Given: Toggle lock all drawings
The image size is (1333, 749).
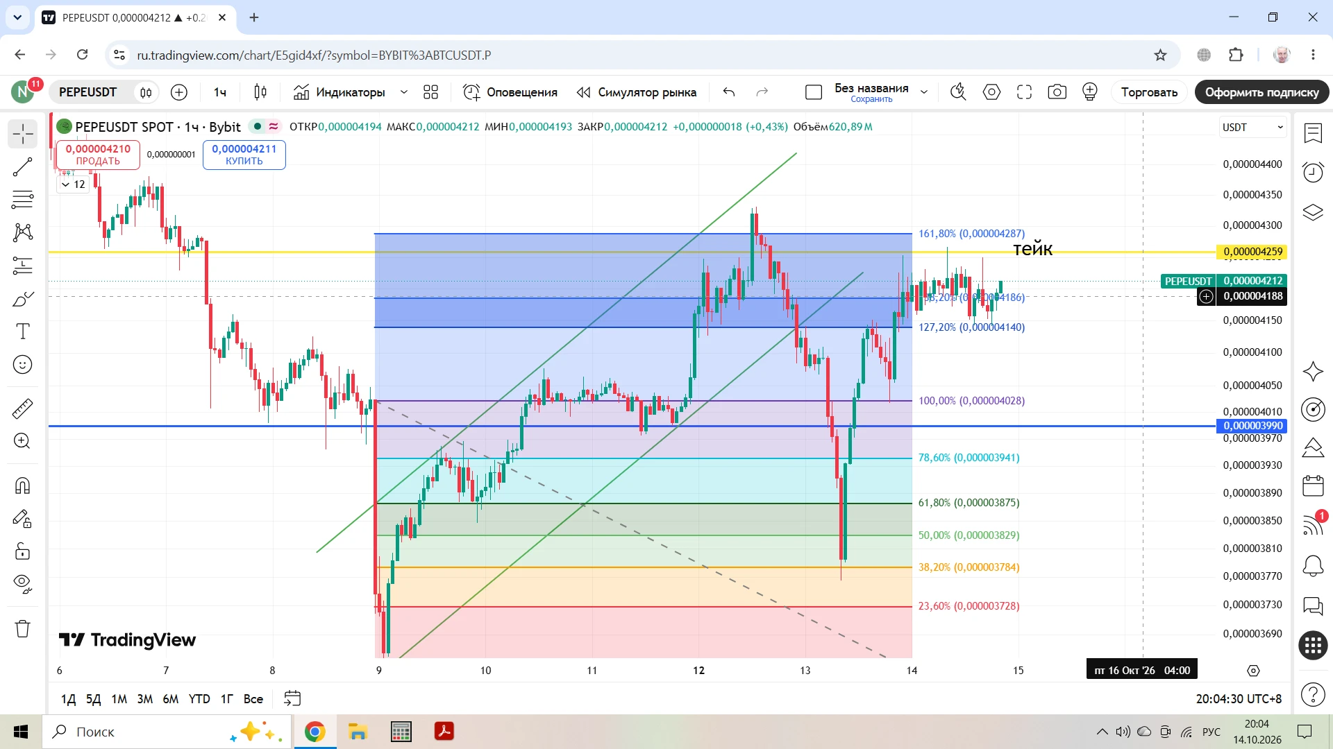Looking at the screenshot, I should pos(23,551).
